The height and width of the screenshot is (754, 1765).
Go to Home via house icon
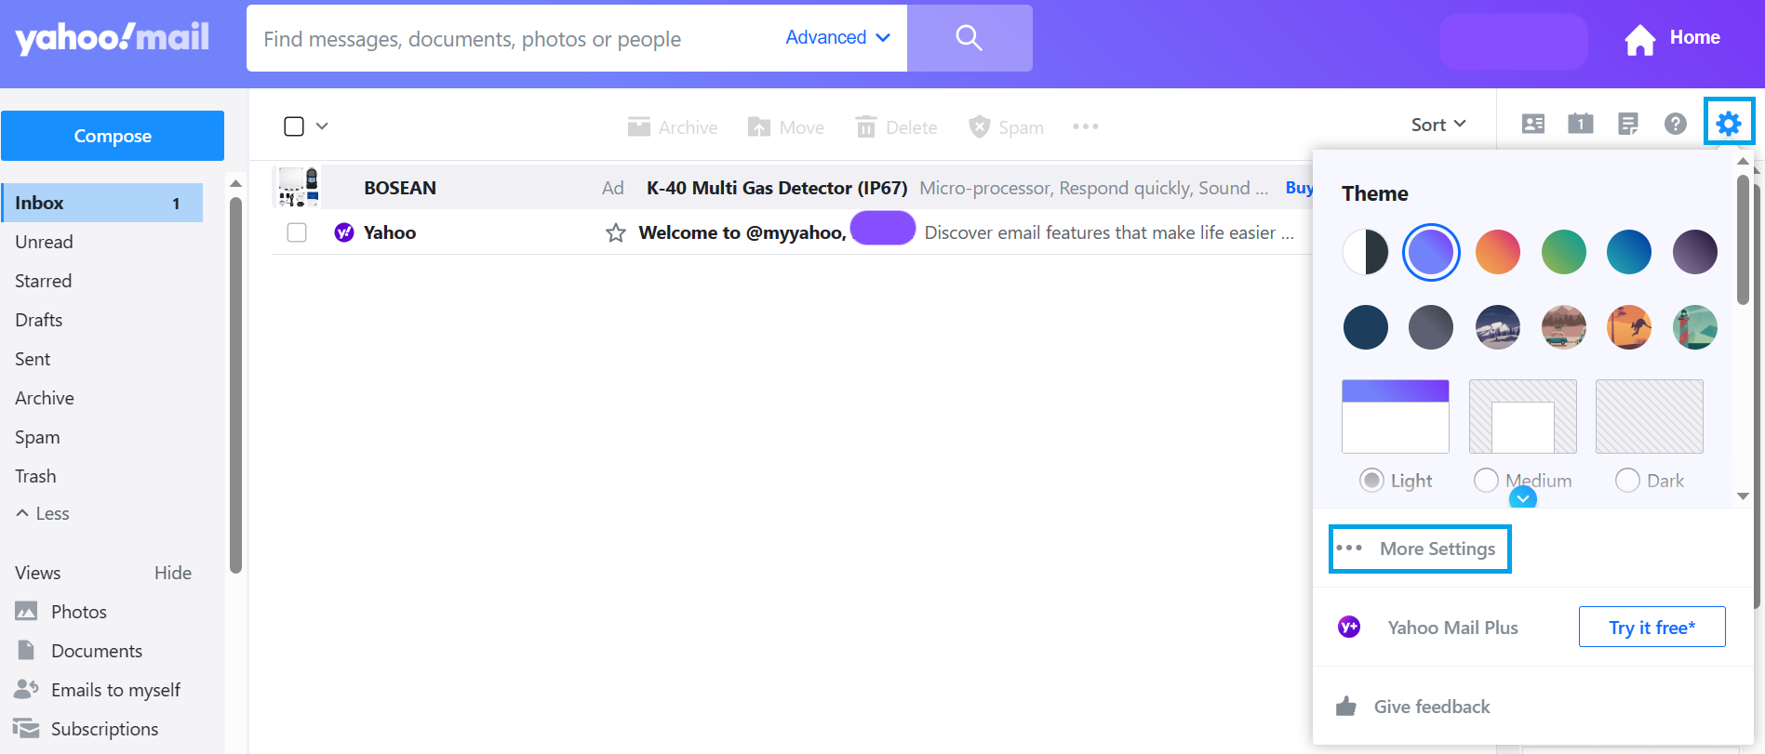coord(1640,39)
